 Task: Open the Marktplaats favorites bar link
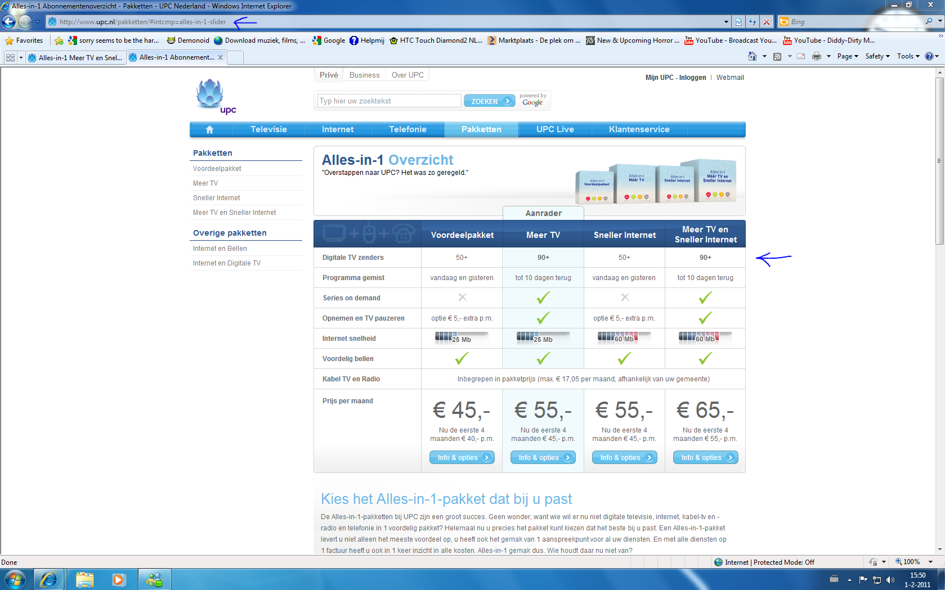534,40
